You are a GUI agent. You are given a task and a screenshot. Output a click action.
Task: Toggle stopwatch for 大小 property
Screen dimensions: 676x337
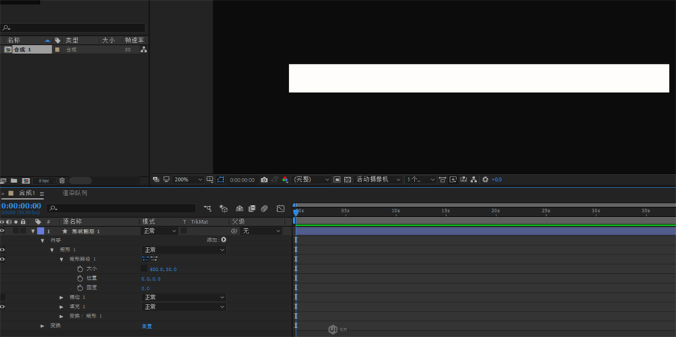pos(80,269)
